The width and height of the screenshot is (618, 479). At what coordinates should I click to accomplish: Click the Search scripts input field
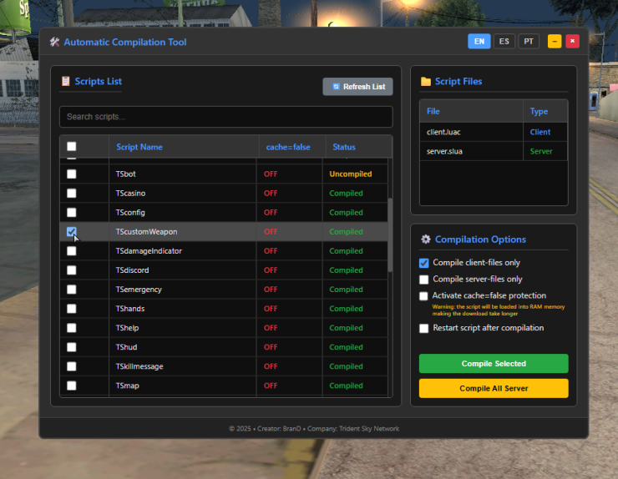click(225, 117)
